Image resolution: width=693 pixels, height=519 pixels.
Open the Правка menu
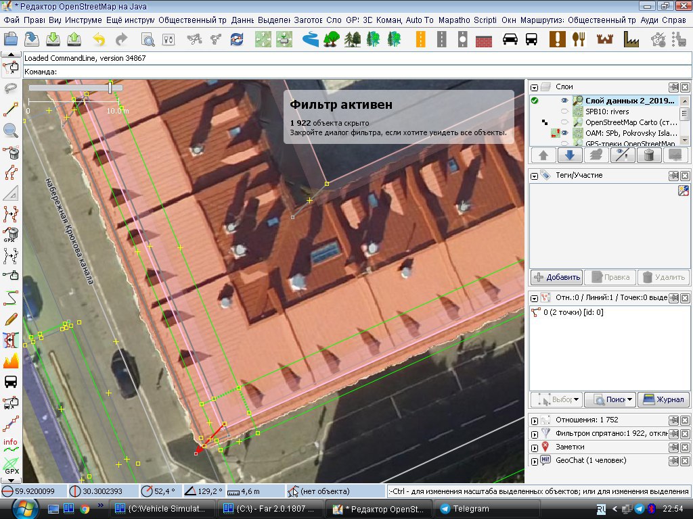click(34, 20)
